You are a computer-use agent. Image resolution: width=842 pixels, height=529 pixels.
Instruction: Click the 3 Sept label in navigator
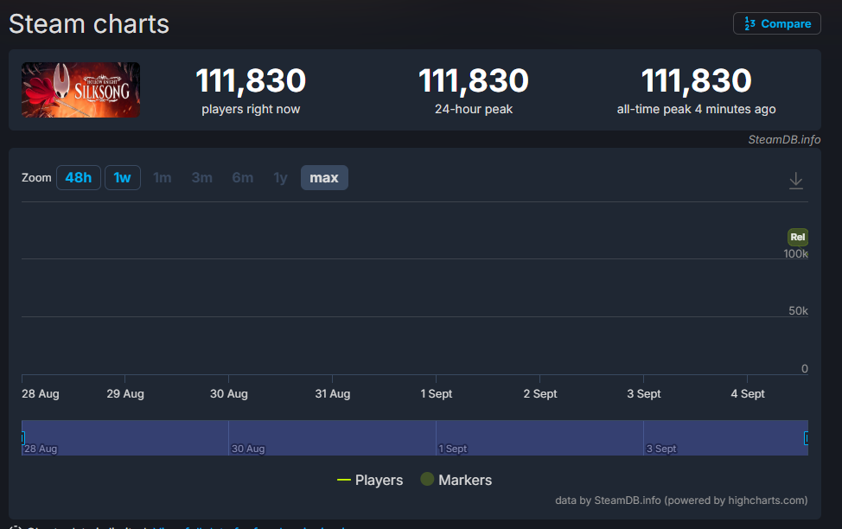pyautogui.click(x=661, y=449)
